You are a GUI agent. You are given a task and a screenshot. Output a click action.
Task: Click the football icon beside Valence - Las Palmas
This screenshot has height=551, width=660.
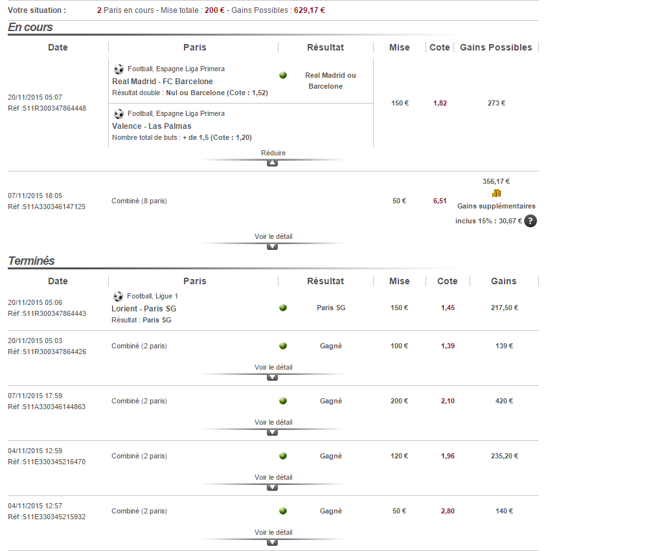pos(119,114)
